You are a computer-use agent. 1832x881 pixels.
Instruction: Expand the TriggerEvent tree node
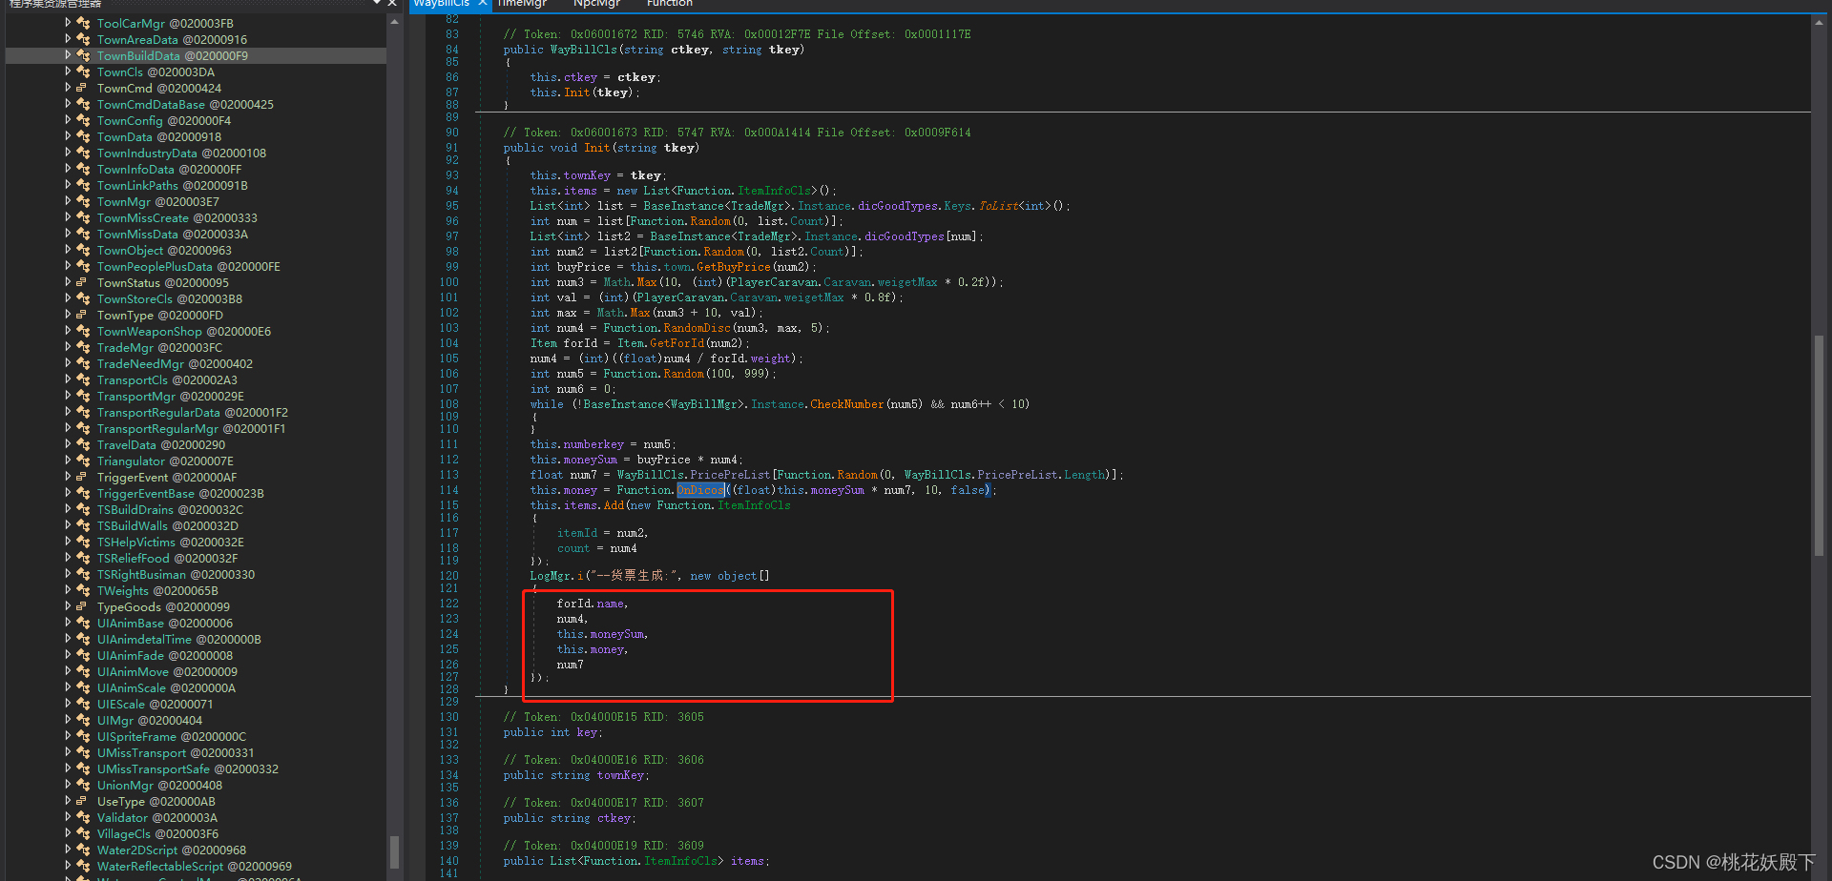pyautogui.click(x=68, y=477)
